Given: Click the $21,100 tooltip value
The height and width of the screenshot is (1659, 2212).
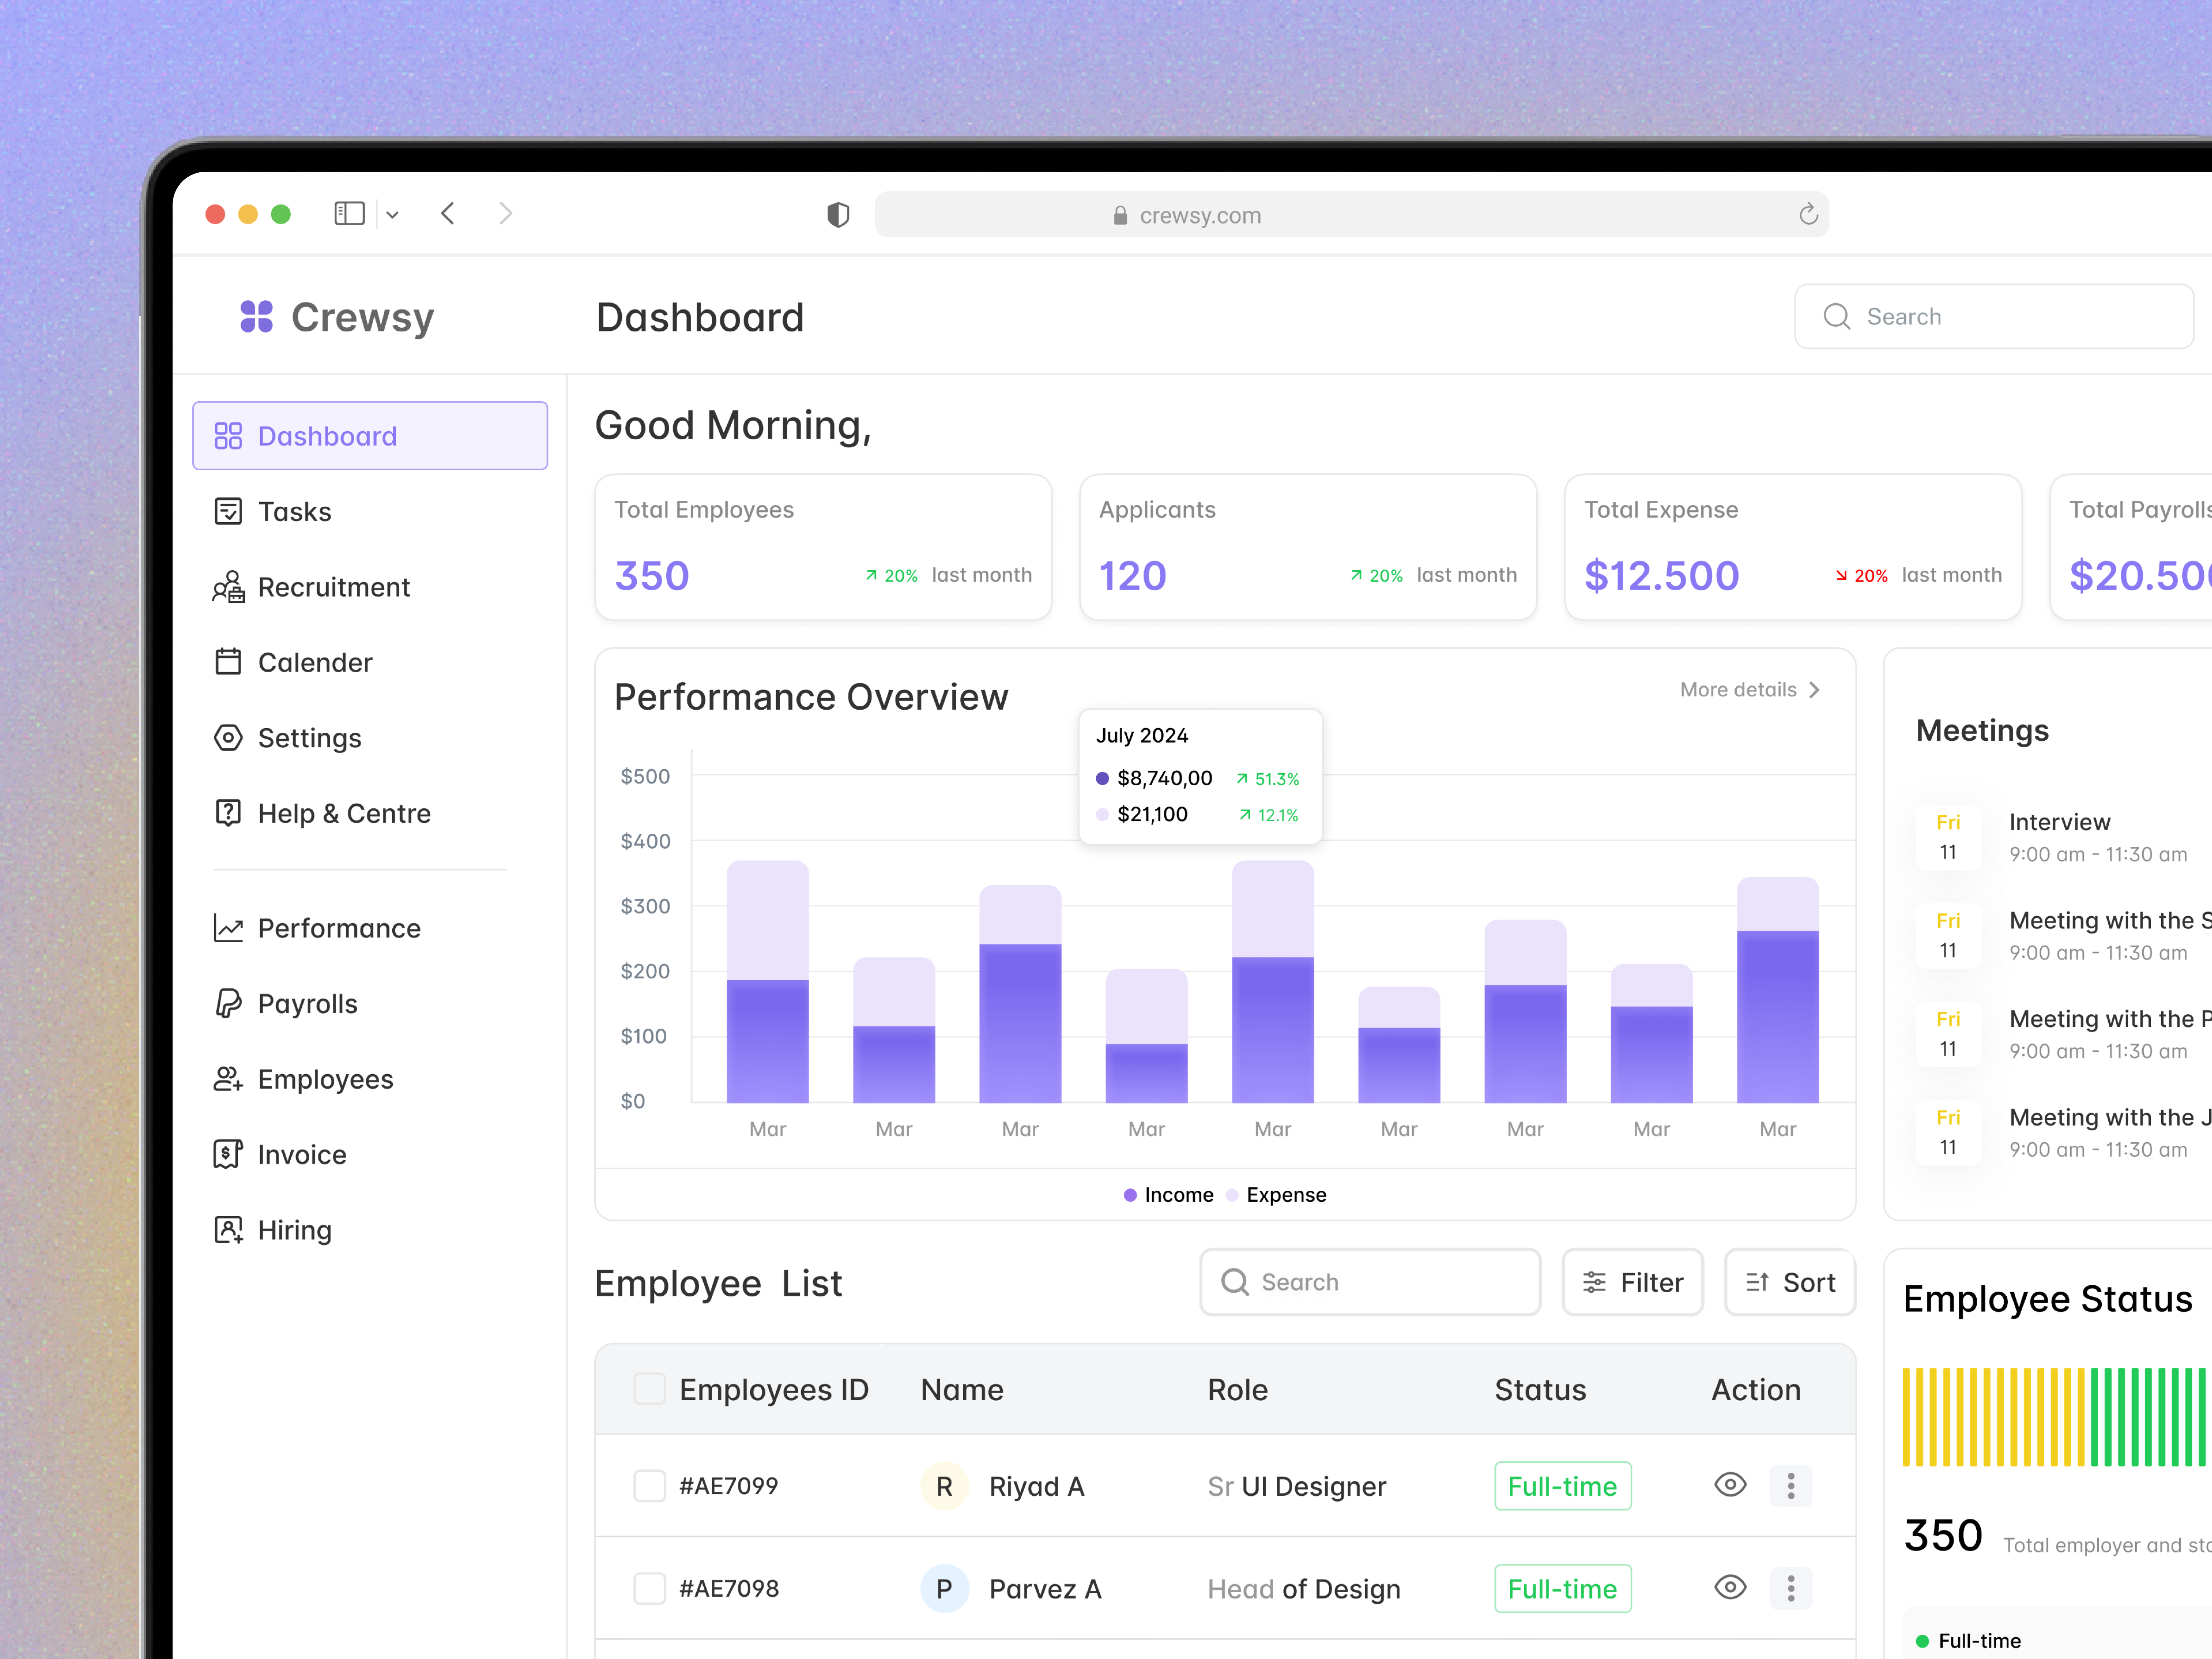Looking at the screenshot, I should 1153,815.
